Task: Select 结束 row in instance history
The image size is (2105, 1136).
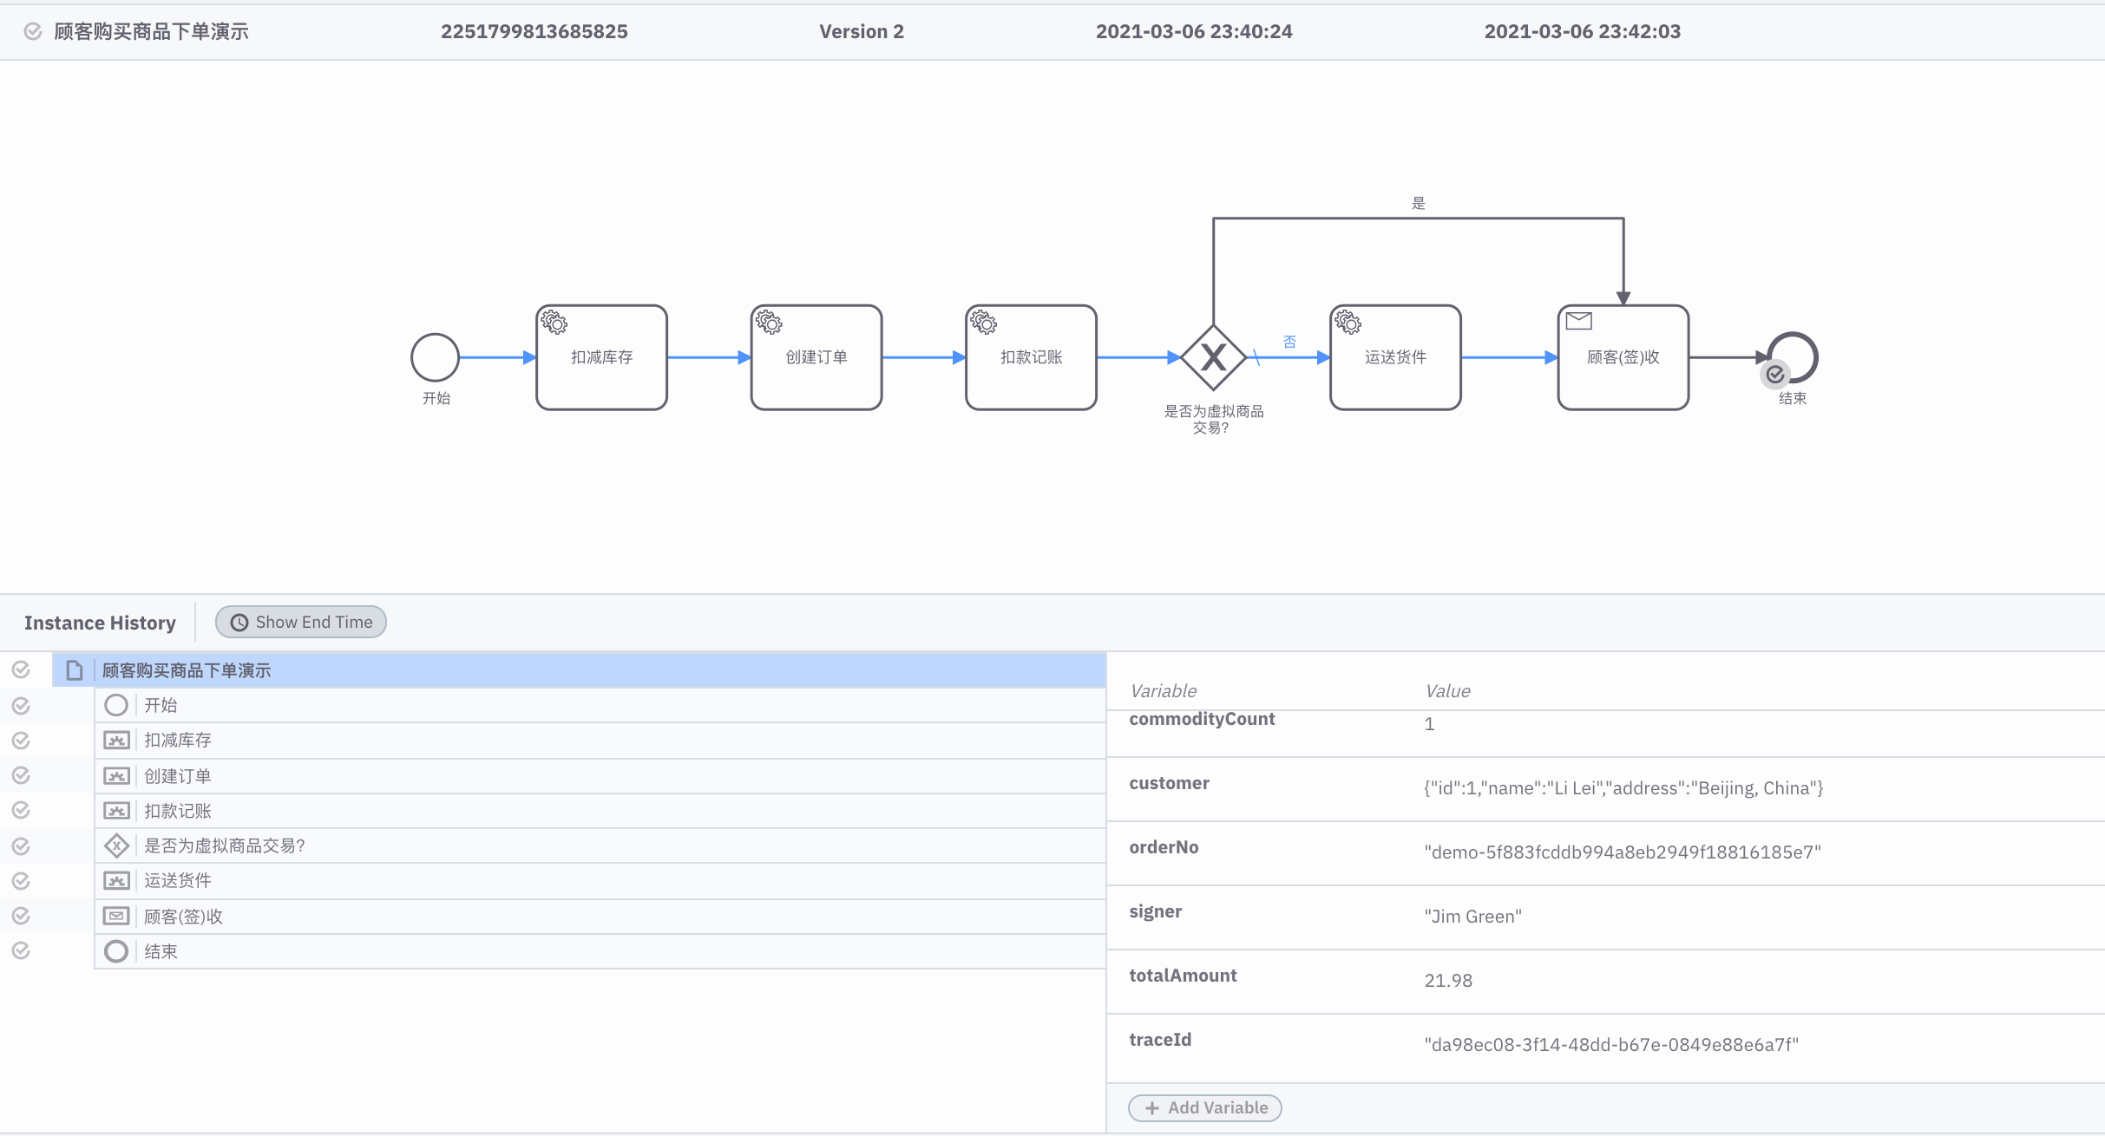Action: pos(161,951)
